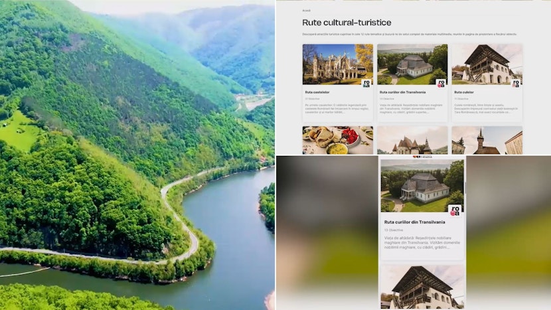Viewport: 551px width, 310px height.
Task: Select the small Ruta curiilor title in desktop grid
Action: (402, 92)
